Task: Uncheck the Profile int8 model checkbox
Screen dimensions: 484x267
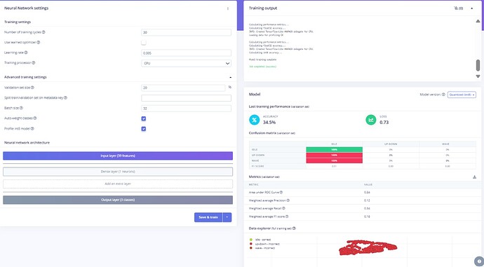Action: (x=144, y=129)
